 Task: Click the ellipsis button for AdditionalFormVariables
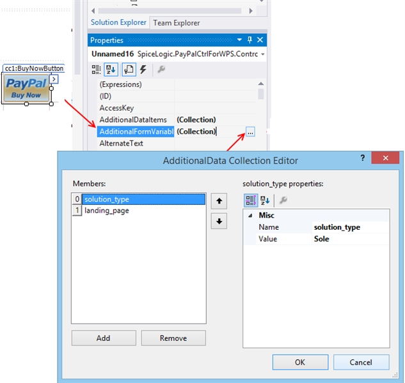pyautogui.click(x=250, y=131)
